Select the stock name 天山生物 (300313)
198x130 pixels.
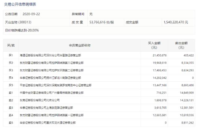[18, 22]
